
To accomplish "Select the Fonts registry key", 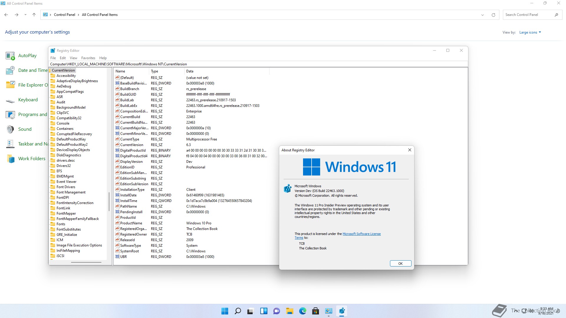I will point(61,224).
